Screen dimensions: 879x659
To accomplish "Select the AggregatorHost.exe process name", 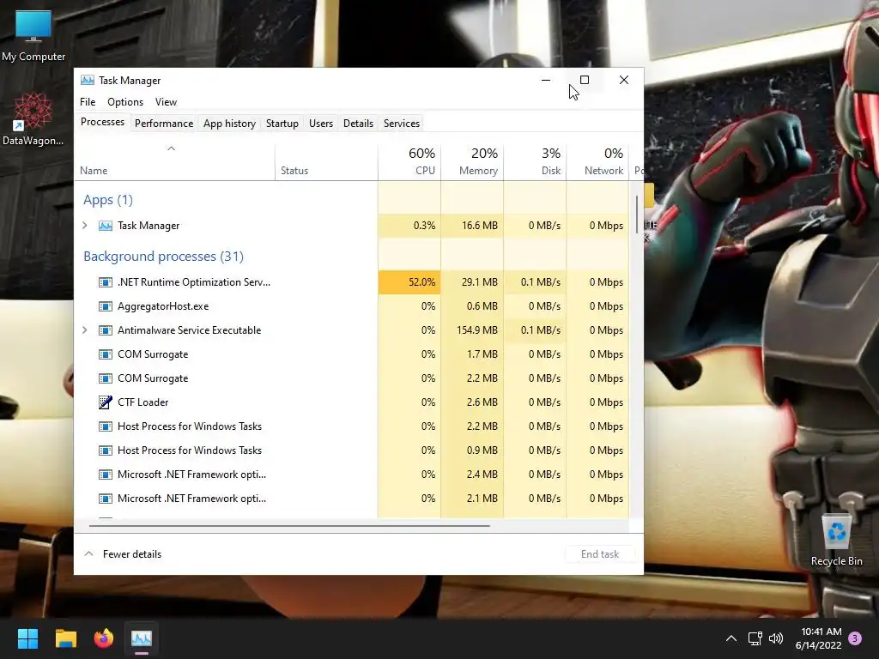I will [163, 306].
